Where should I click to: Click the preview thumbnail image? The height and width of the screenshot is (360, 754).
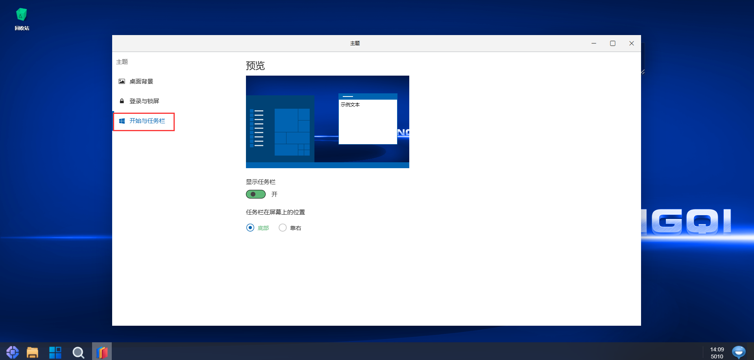tap(327, 122)
